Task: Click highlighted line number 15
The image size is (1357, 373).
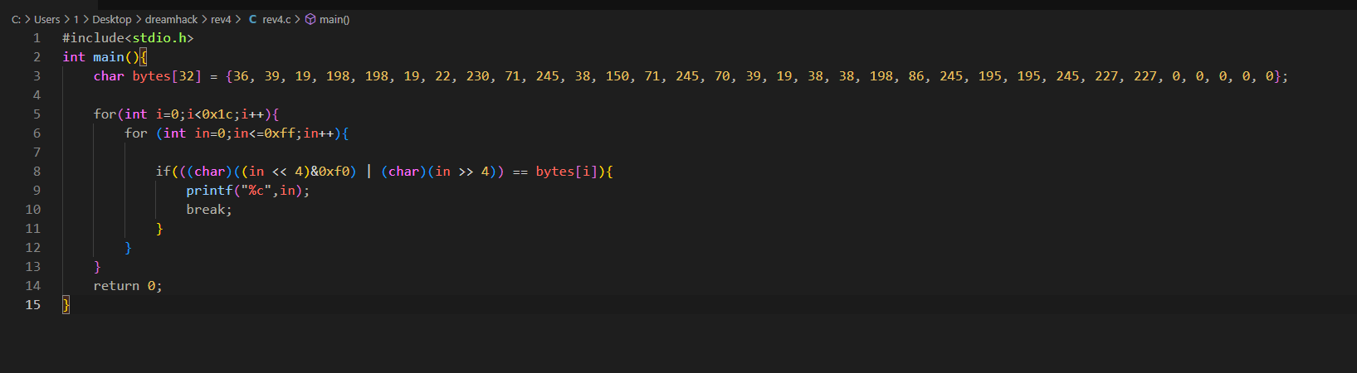Action: coord(33,305)
